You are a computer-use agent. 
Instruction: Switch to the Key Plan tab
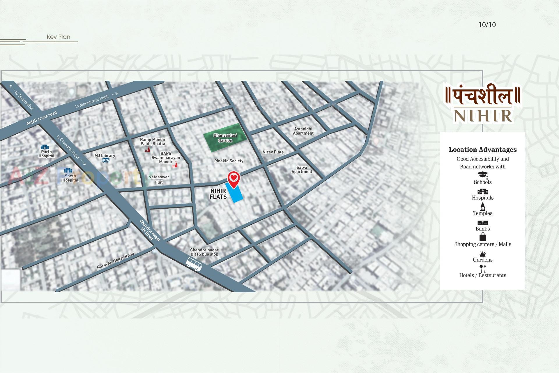58,37
